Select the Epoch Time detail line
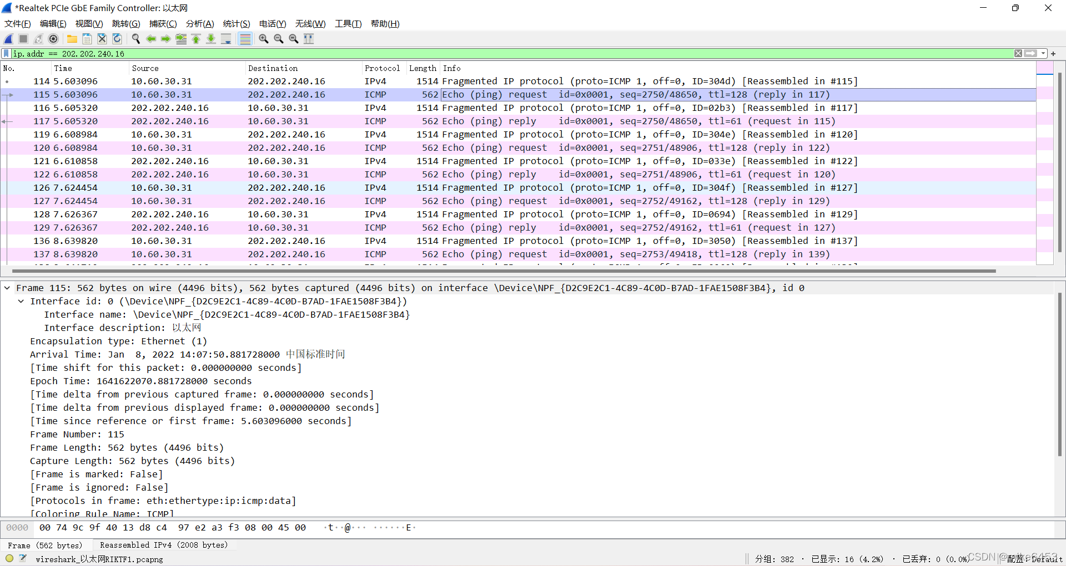 [x=141, y=381]
